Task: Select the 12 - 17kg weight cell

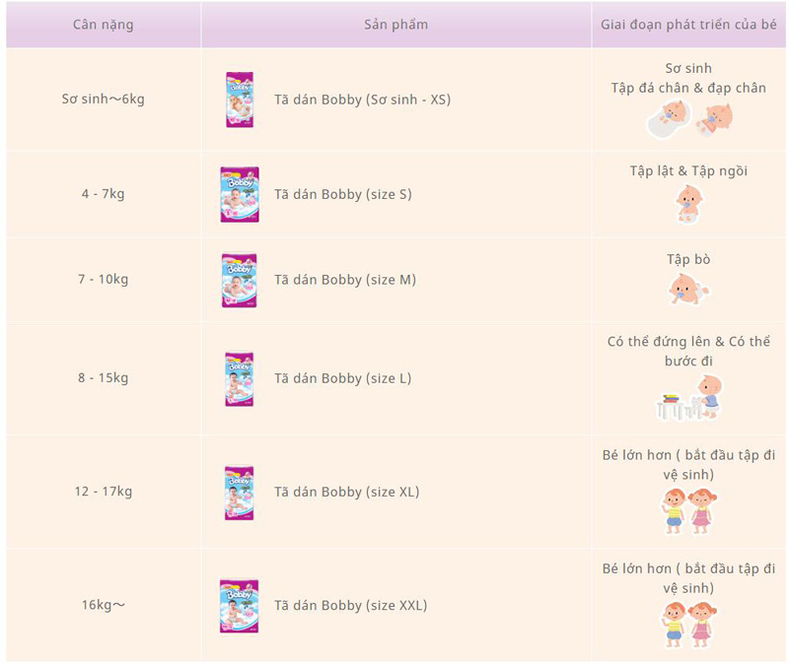Action: [x=104, y=492]
